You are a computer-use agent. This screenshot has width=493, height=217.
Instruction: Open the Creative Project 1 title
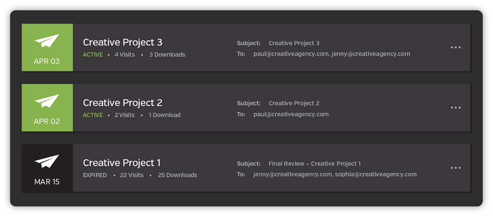point(121,163)
